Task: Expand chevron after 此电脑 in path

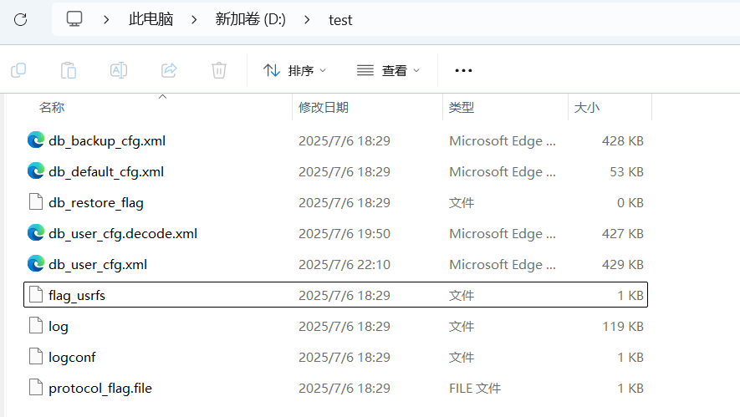Action: (195, 20)
